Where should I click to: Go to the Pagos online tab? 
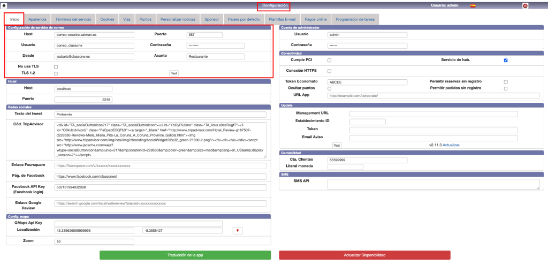tap(315, 19)
